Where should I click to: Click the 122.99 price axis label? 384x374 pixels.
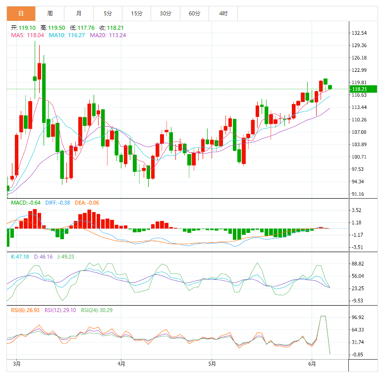point(359,70)
